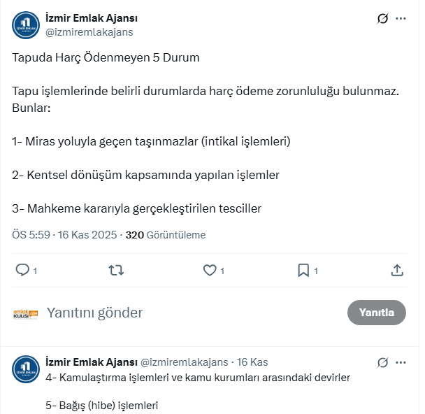Open the three-dot menu on the reply tweet

pos(401,362)
